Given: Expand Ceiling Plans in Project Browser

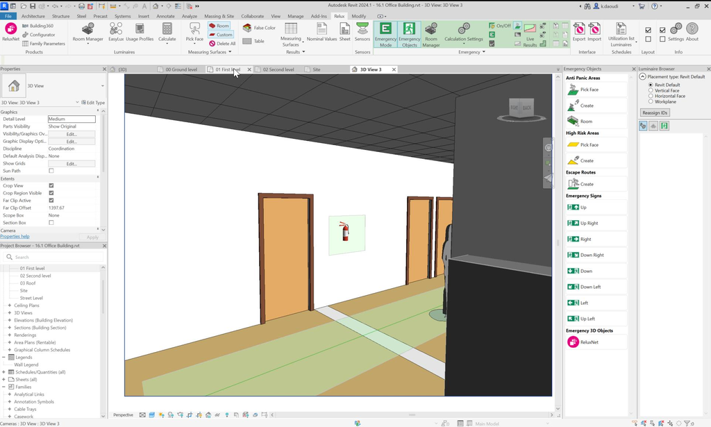Looking at the screenshot, I should point(10,305).
